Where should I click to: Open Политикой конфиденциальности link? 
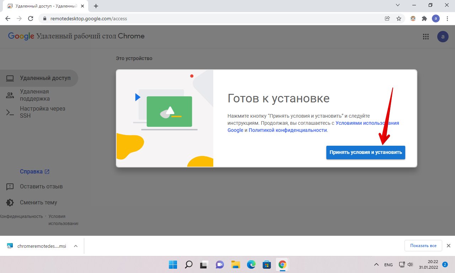[288, 130]
